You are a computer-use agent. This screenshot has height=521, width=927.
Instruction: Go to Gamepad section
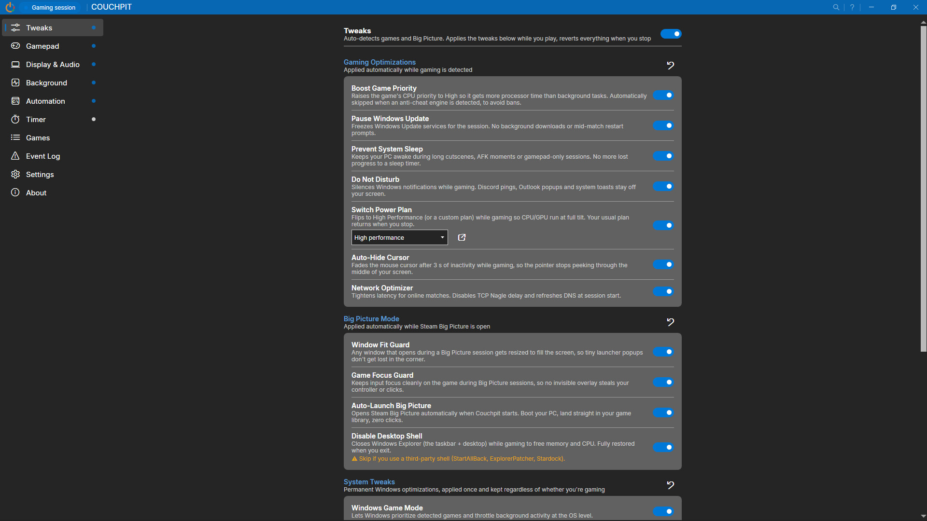point(53,46)
